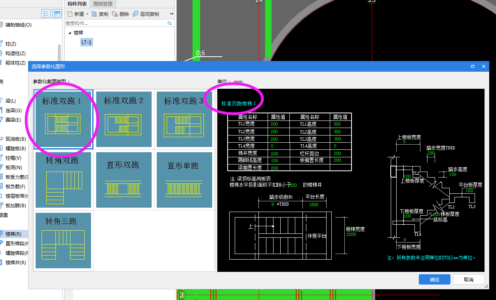Screen dimensions: 496x300
Task: Click the navigation panel vertical scrollbar
Action: [59, 54]
